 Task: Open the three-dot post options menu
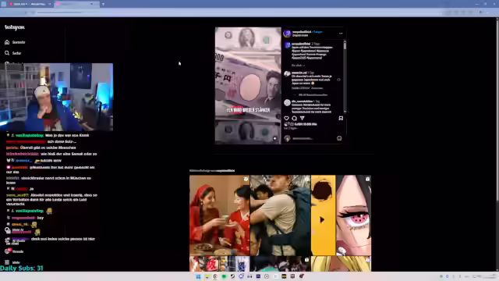click(341, 33)
